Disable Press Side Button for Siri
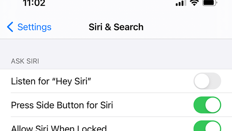The height and width of the screenshot is (131, 232). [207, 105]
